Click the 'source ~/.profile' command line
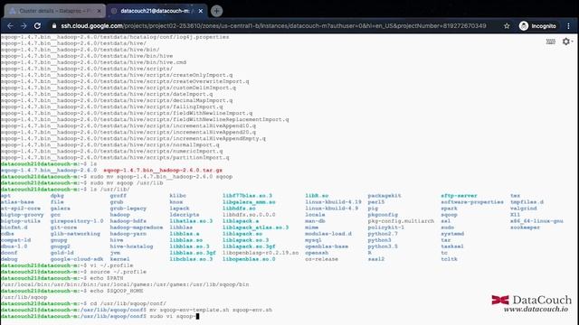579x325 pixels. pos(119,272)
